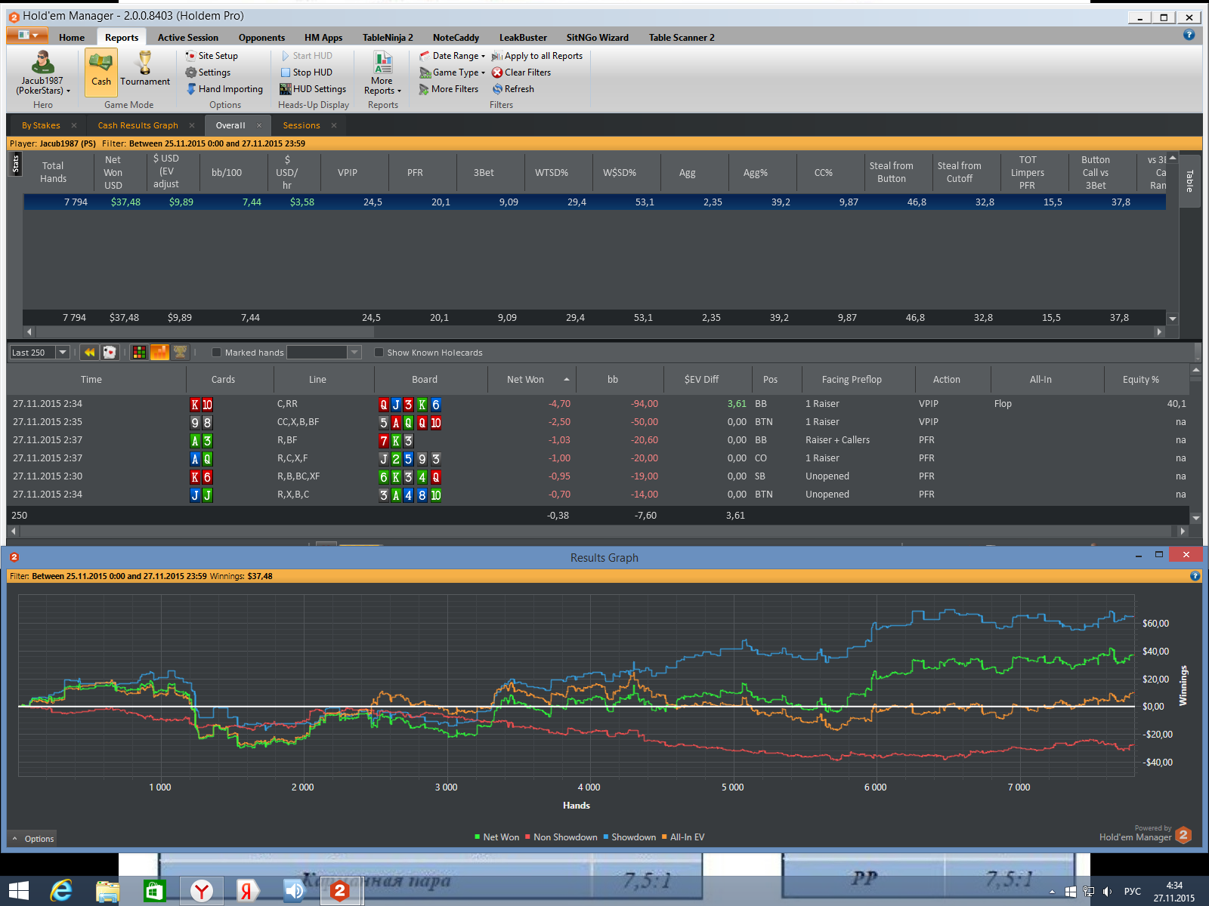Enable Show Known Holecards checkbox
Viewport: 1209px width, 906px height.
coord(379,353)
